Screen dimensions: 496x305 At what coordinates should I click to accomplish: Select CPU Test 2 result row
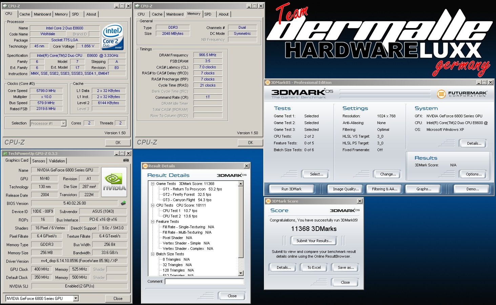[x=180, y=216]
